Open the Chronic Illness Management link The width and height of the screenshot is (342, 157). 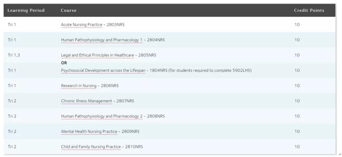86,101
